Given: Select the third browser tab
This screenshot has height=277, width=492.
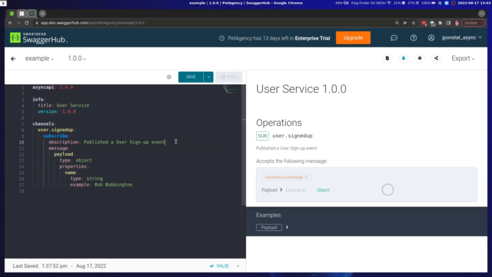Looking at the screenshot, I should tap(31, 13).
